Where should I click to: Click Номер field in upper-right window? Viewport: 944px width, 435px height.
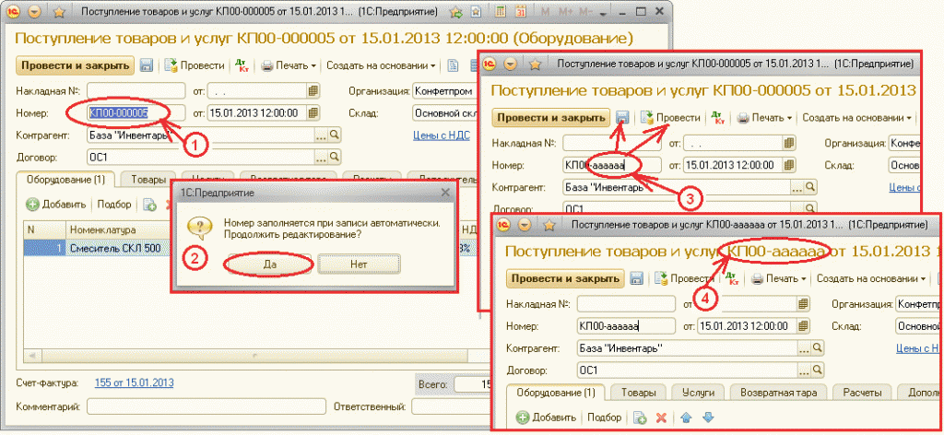pos(612,165)
